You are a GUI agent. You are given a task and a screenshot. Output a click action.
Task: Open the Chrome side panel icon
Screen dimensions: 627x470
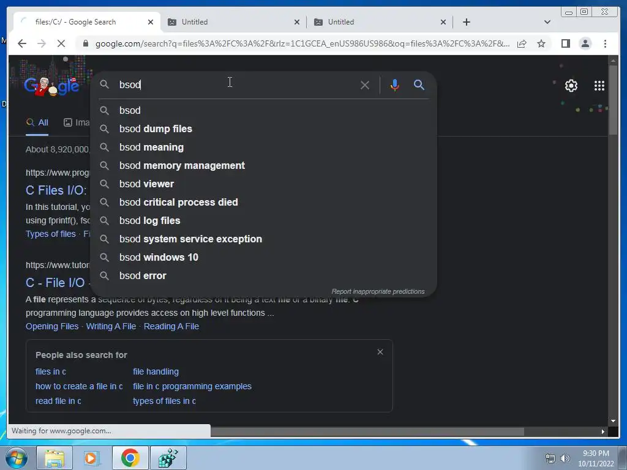pyautogui.click(x=565, y=43)
